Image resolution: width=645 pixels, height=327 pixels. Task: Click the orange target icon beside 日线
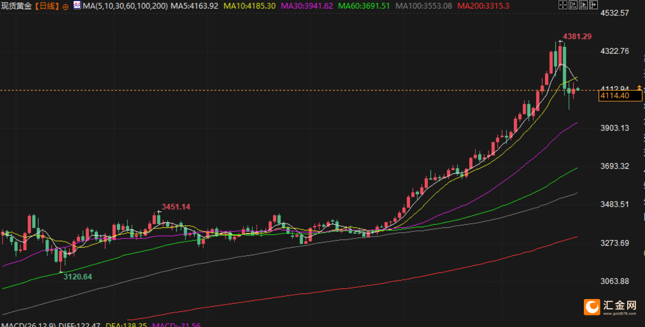[x=65, y=7]
